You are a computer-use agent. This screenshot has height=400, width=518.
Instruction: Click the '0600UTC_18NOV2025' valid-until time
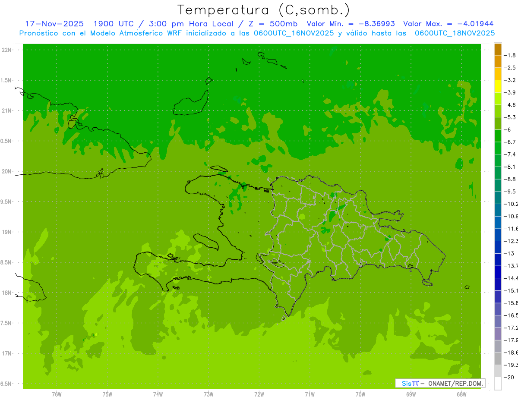coord(455,33)
